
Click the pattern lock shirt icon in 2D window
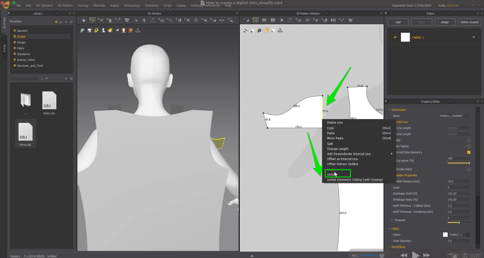273,30
